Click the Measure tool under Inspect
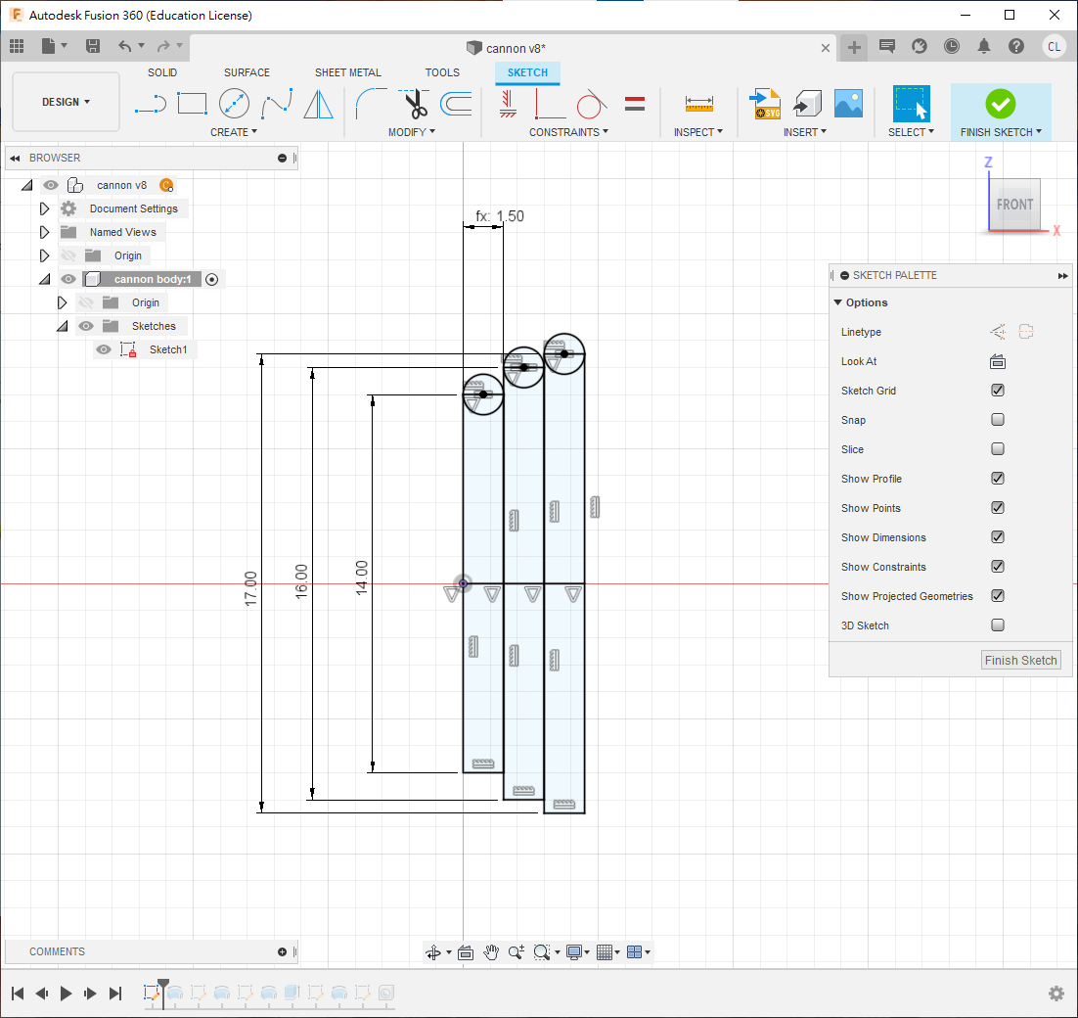The height and width of the screenshot is (1018, 1078). coord(698,103)
